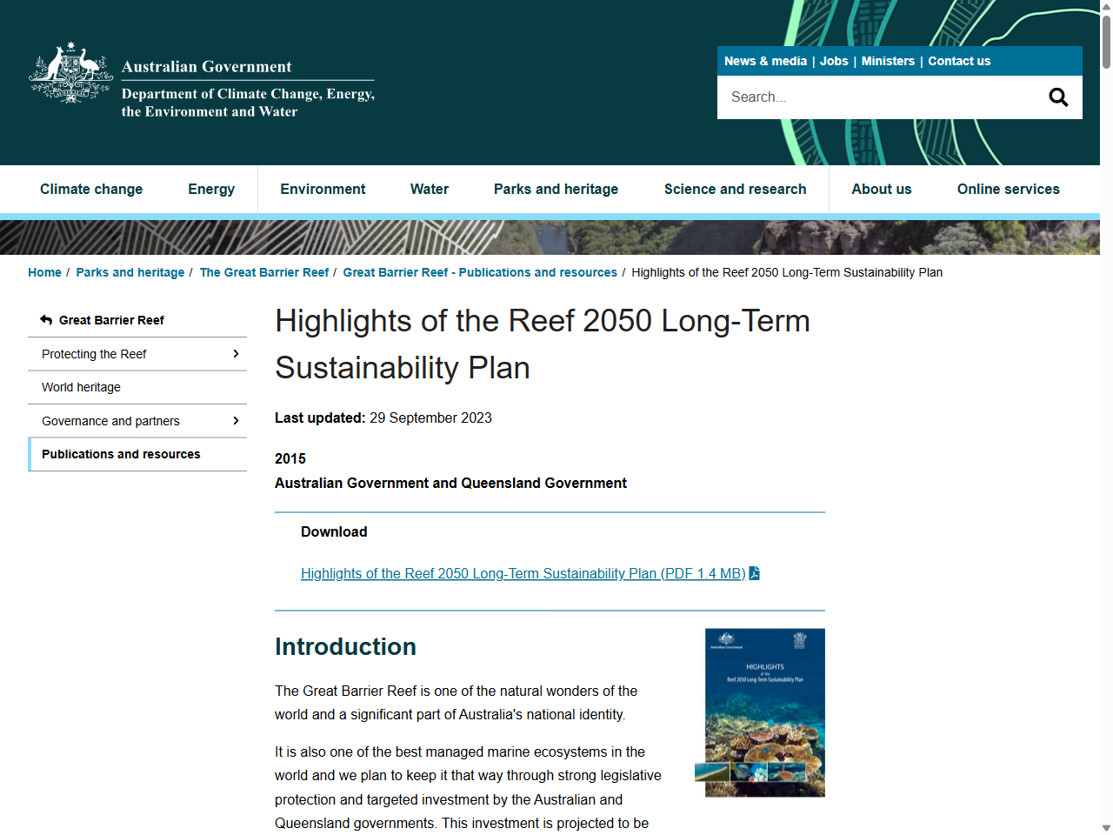Open the Jobs page link

(x=834, y=61)
